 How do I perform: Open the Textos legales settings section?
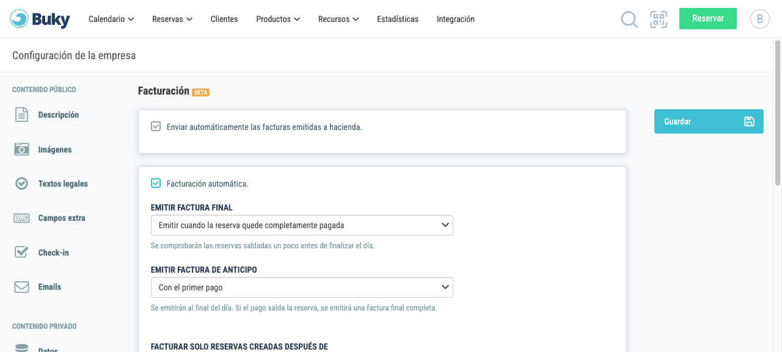63,184
